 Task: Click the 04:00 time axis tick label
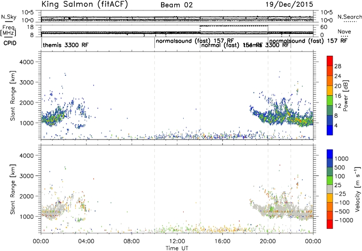(86, 241)
